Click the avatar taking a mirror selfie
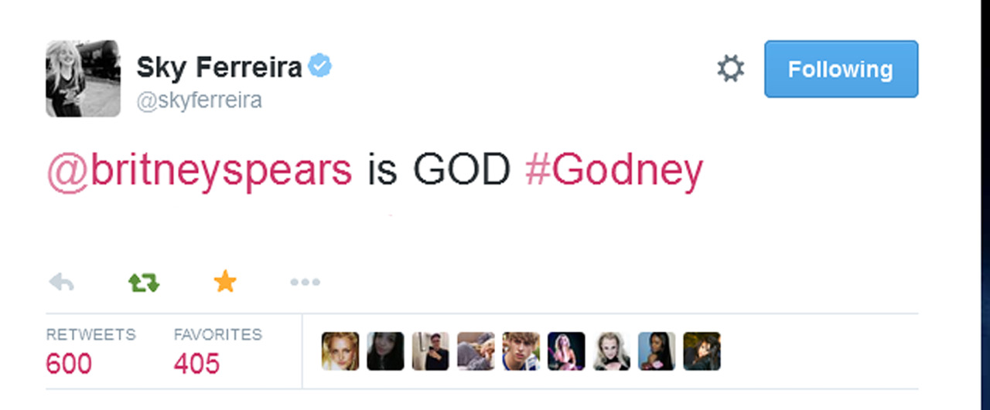This screenshot has height=410, width=990. (x=431, y=351)
